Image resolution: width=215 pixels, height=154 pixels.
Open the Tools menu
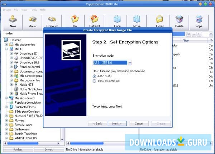point(33,10)
